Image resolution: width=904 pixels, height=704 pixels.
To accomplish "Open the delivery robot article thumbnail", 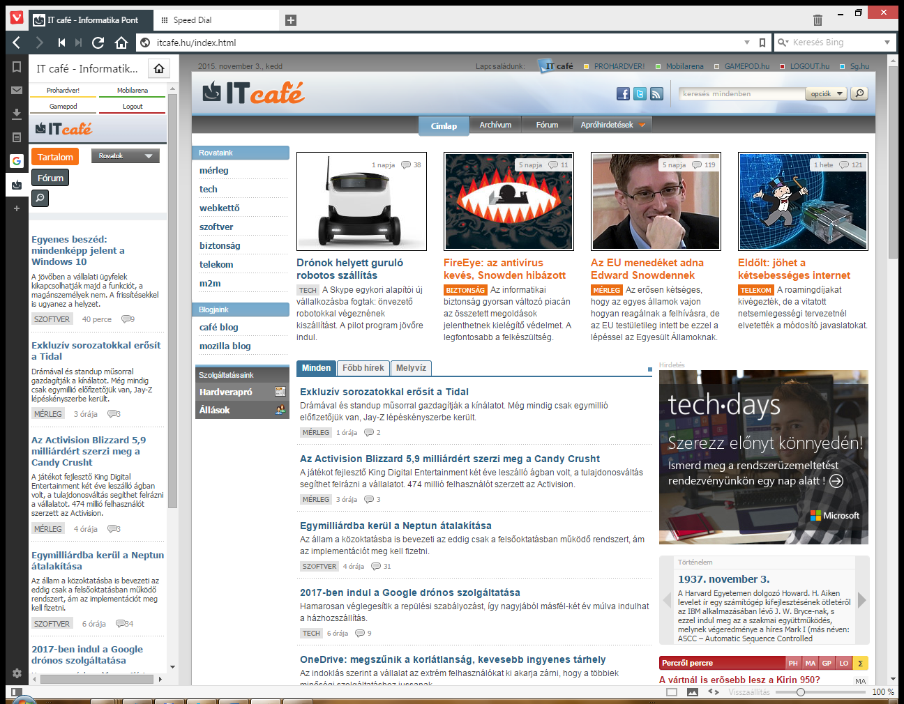I will click(361, 201).
